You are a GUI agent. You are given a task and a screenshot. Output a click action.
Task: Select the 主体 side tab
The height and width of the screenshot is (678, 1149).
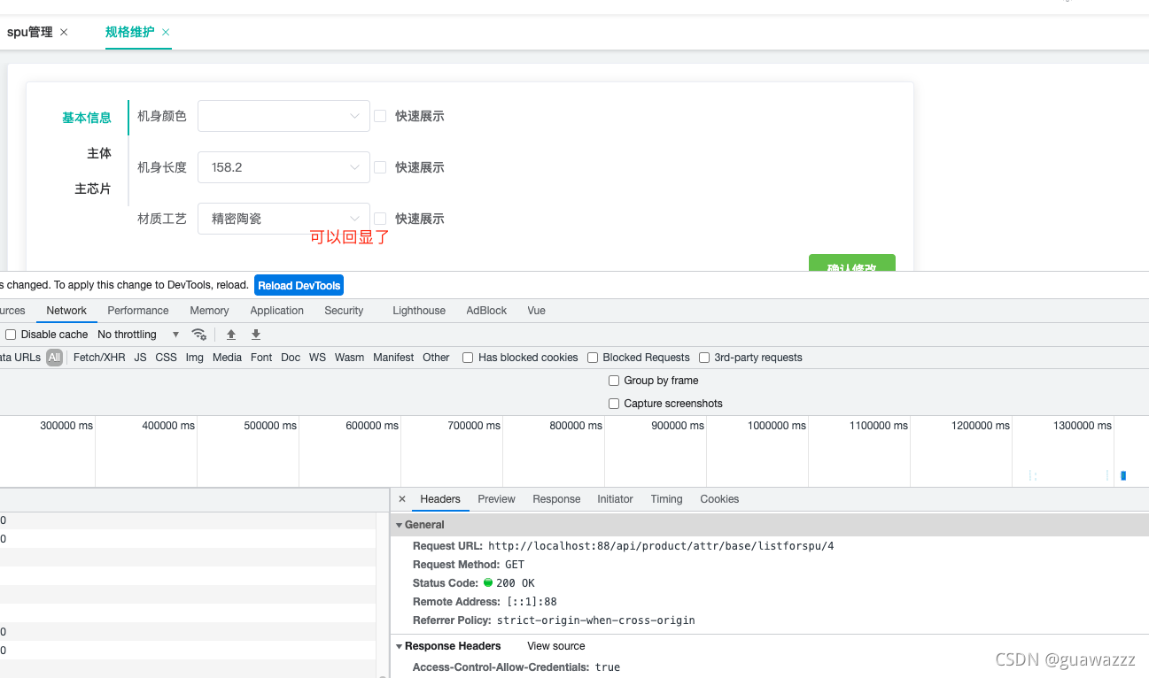(99, 153)
